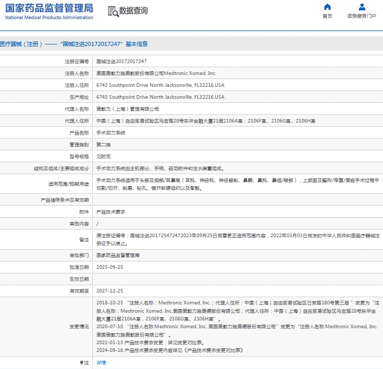The height and width of the screenshot is (369, 383).
Task: Click the 变更情况 label
Action: coord(79,327)
